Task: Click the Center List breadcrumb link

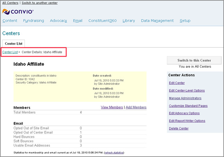Action: pyautogui.click(x=10, y=52)
